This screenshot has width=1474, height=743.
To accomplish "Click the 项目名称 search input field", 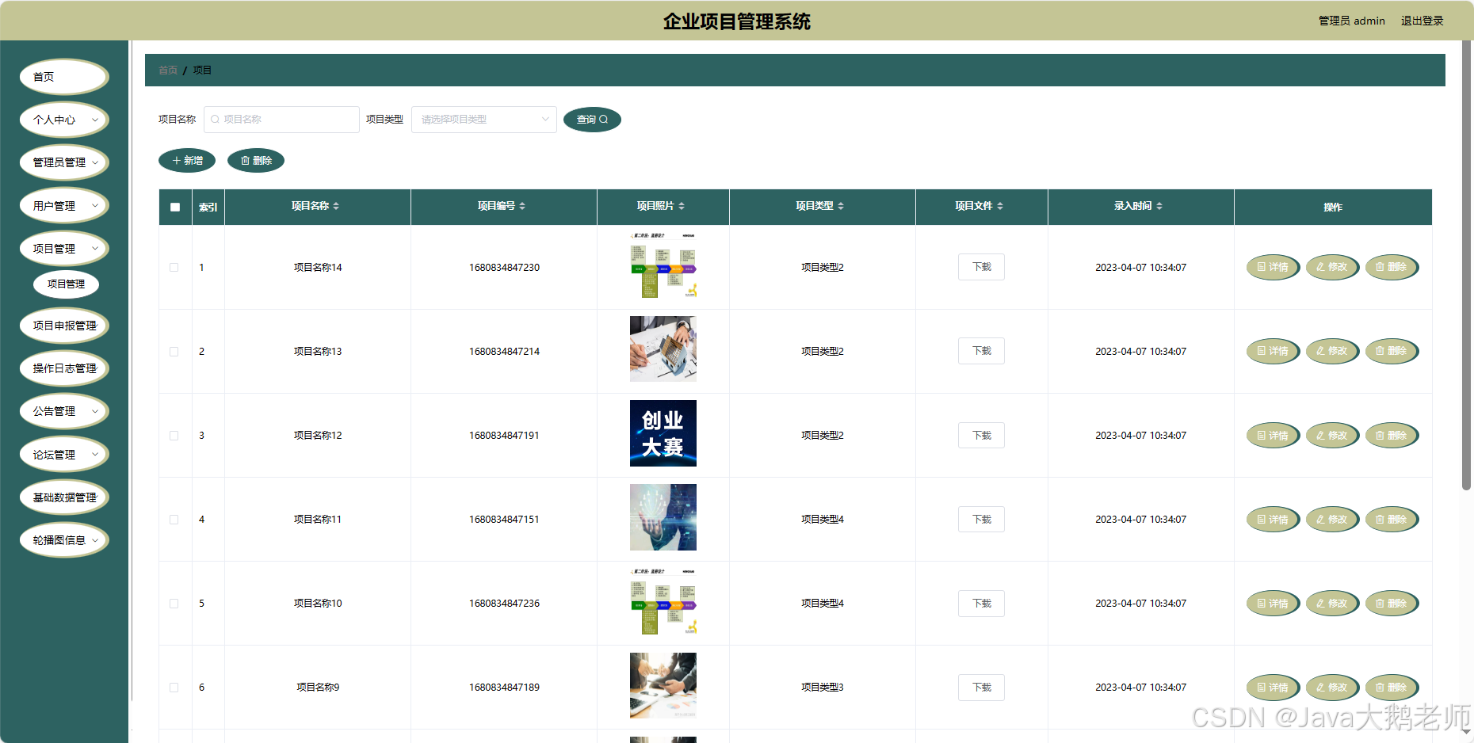I will point(281,120).
